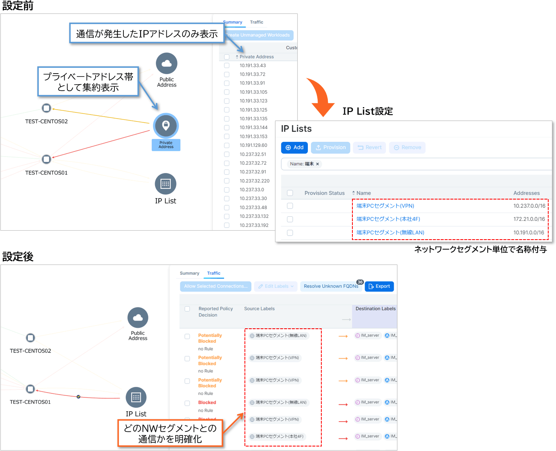Click IM_server label in the 本社4F row
This screenshot has width=556, height=451.
(x=368, y=436)
